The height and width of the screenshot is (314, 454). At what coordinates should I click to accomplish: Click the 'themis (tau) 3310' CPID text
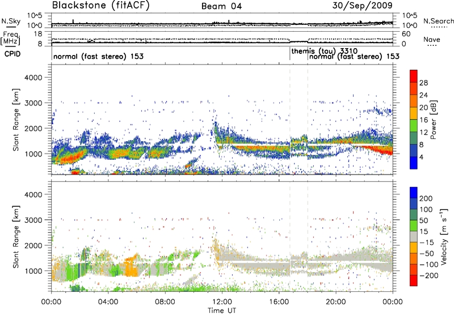[x=324, y=51]
